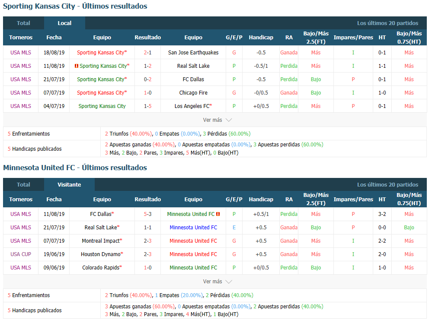The image size is (432, 320).
Task: Click '5 Enfrentamientos' under Sporting Kansas City
Action: (29, 134)
